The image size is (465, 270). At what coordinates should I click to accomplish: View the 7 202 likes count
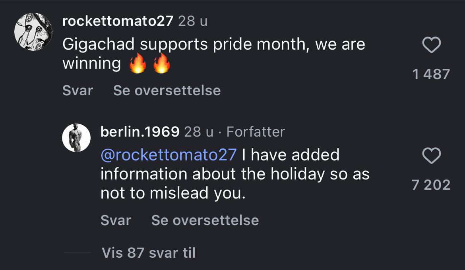(431, 185)
